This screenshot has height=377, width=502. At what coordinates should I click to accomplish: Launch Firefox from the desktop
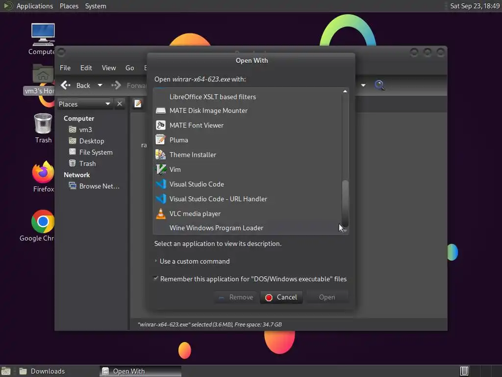pyautogui.click(x=43, y=172)
